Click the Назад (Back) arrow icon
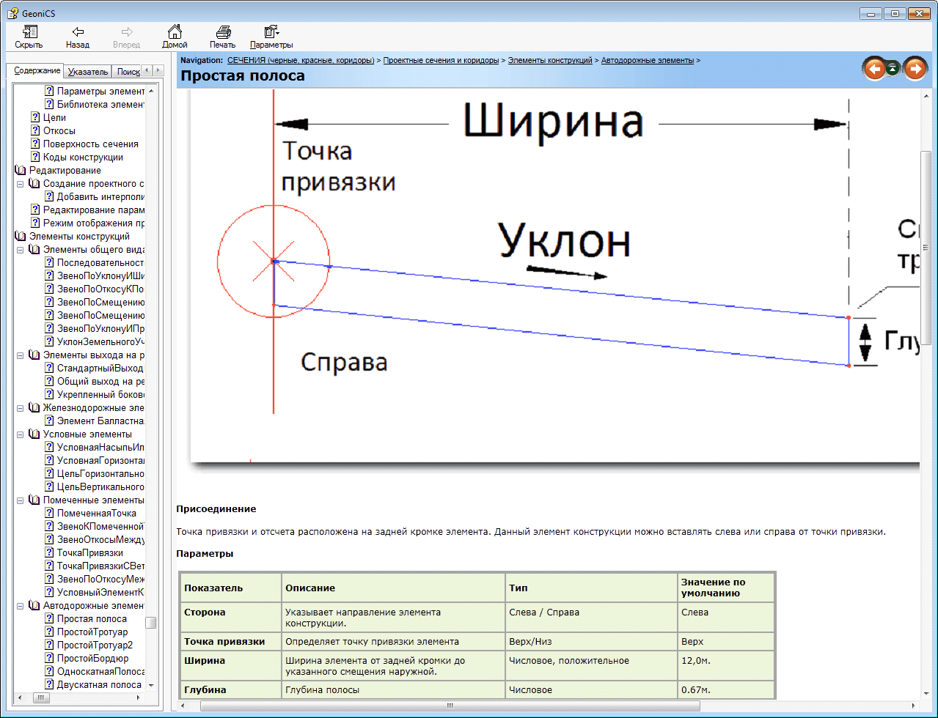938x718 pixels. click(x=78, y=32)
